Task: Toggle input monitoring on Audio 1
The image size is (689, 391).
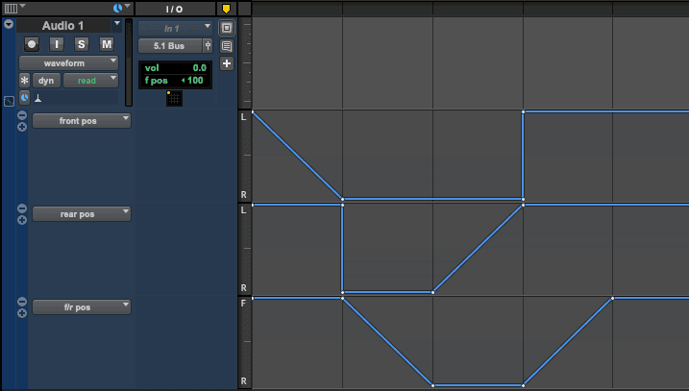Action: [57, 43]
